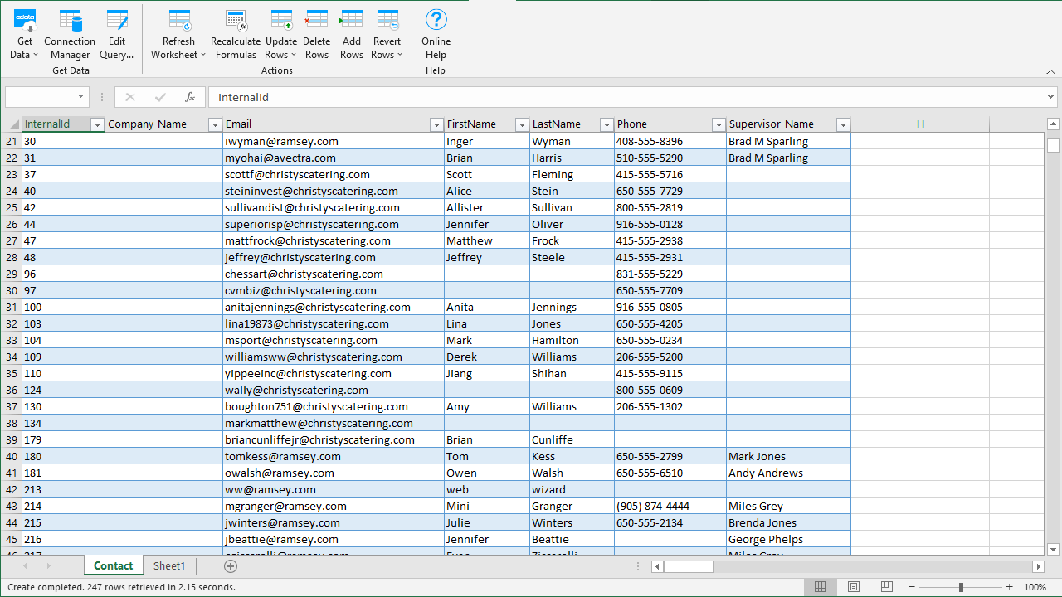Switch to the Sheet1 tab

tap(169, 565)
